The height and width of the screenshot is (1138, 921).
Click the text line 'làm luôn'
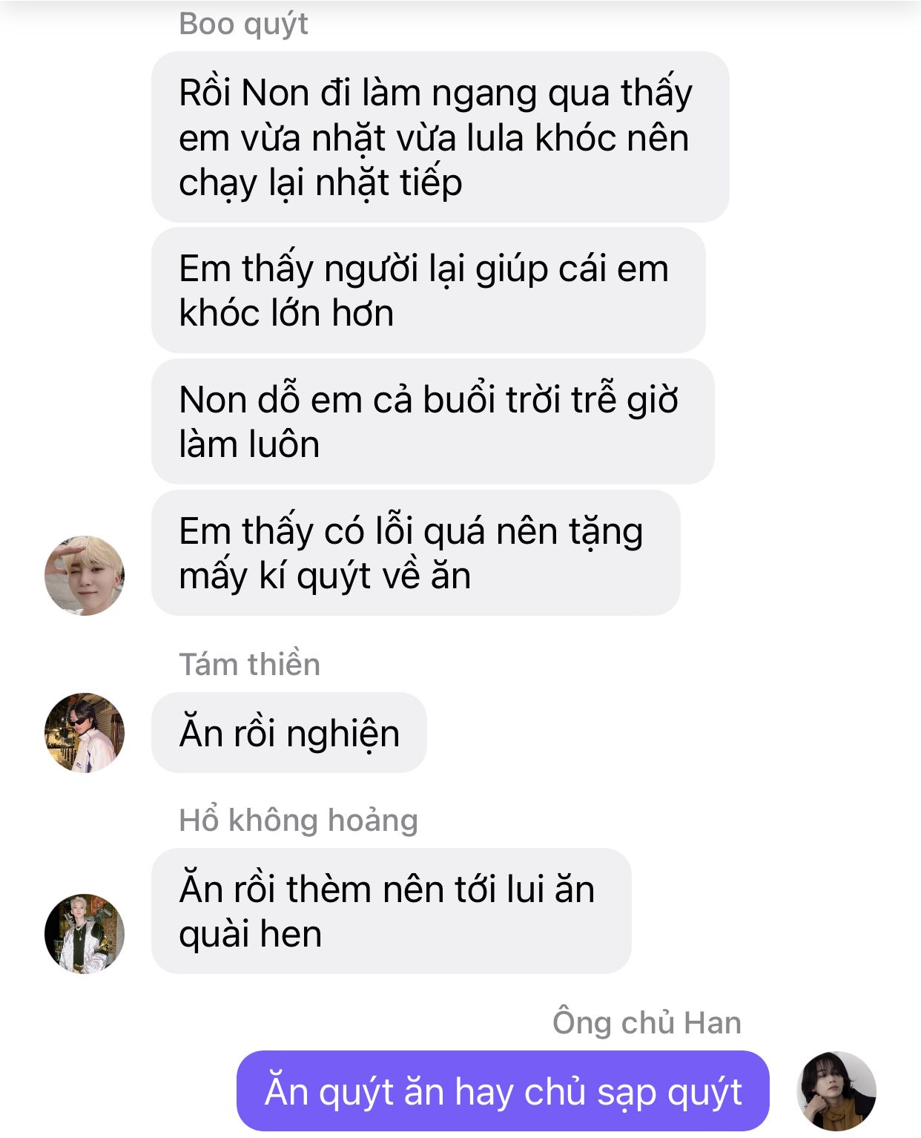[x=249, y=444]
